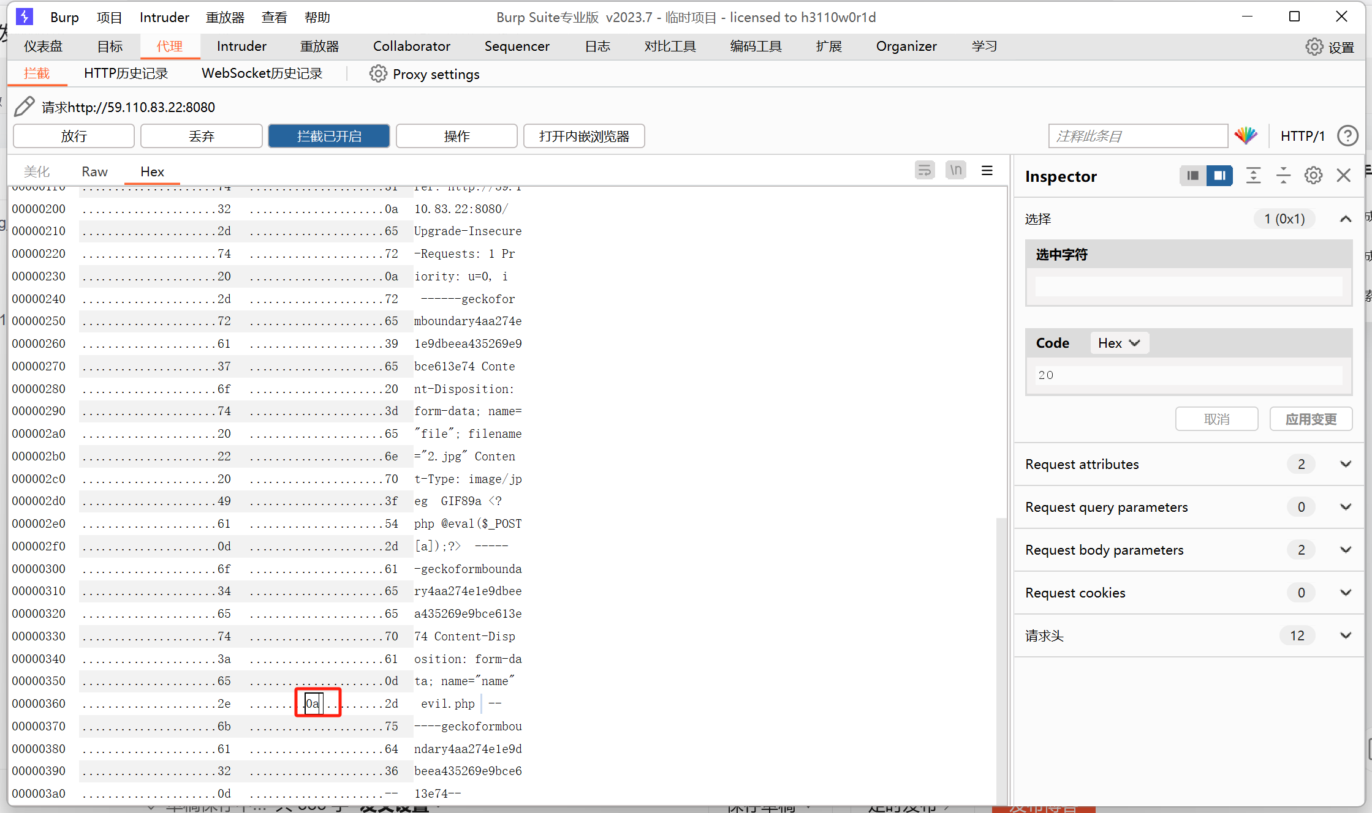The width and height of the screenshot is (1372, 813).
Task: Click the 注释此条目 comment input field
Action: click(x=1138, y=136)
